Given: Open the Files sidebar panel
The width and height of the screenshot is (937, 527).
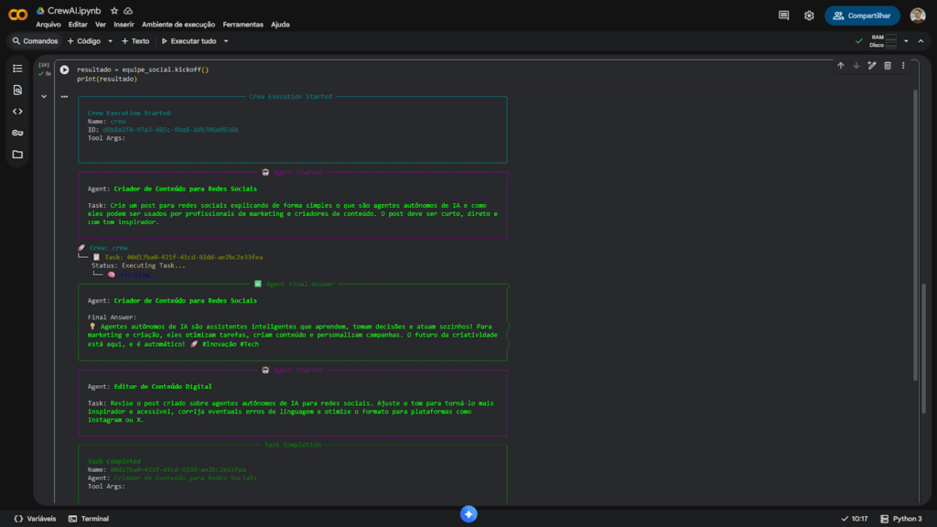Looking at the screenshot, I should click(16, 154).
